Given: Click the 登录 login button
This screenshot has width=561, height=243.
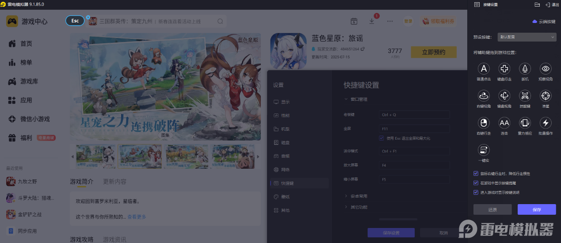Looking at the screenshot, I should [x=408, y=21].
